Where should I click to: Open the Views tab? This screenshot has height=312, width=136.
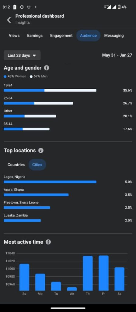(x=14, y=36)
